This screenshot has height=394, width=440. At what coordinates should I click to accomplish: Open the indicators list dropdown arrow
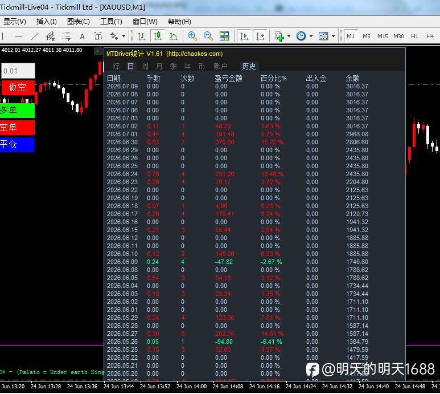coord(289,36)
